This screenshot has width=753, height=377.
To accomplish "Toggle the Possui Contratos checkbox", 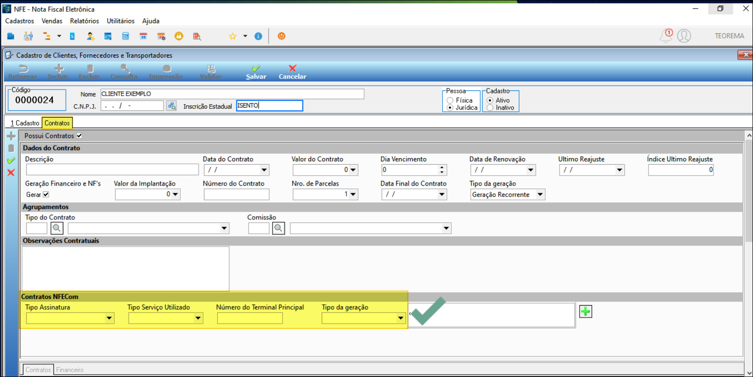I will click(79, 136).
